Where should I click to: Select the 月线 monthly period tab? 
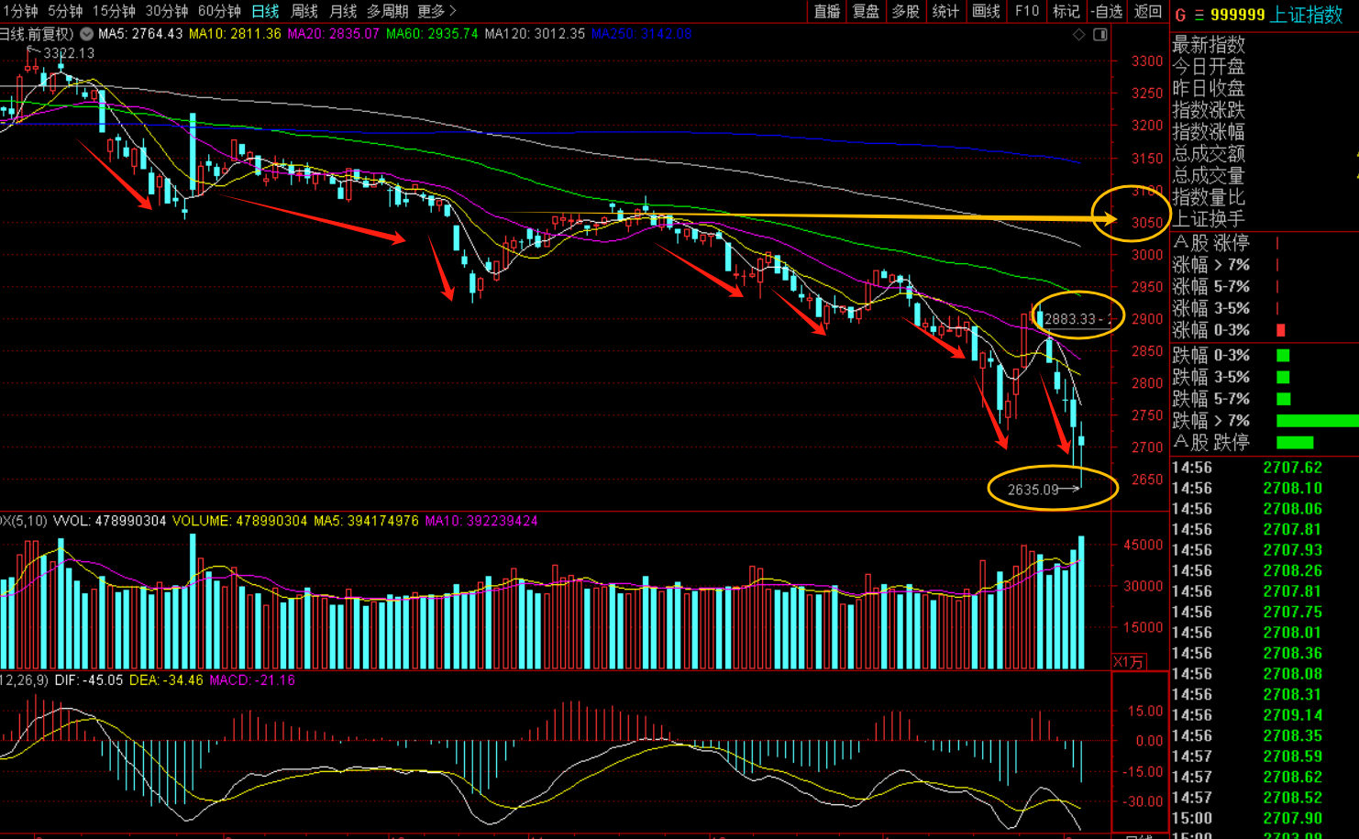pyautogui.click(x=343, y=11)
